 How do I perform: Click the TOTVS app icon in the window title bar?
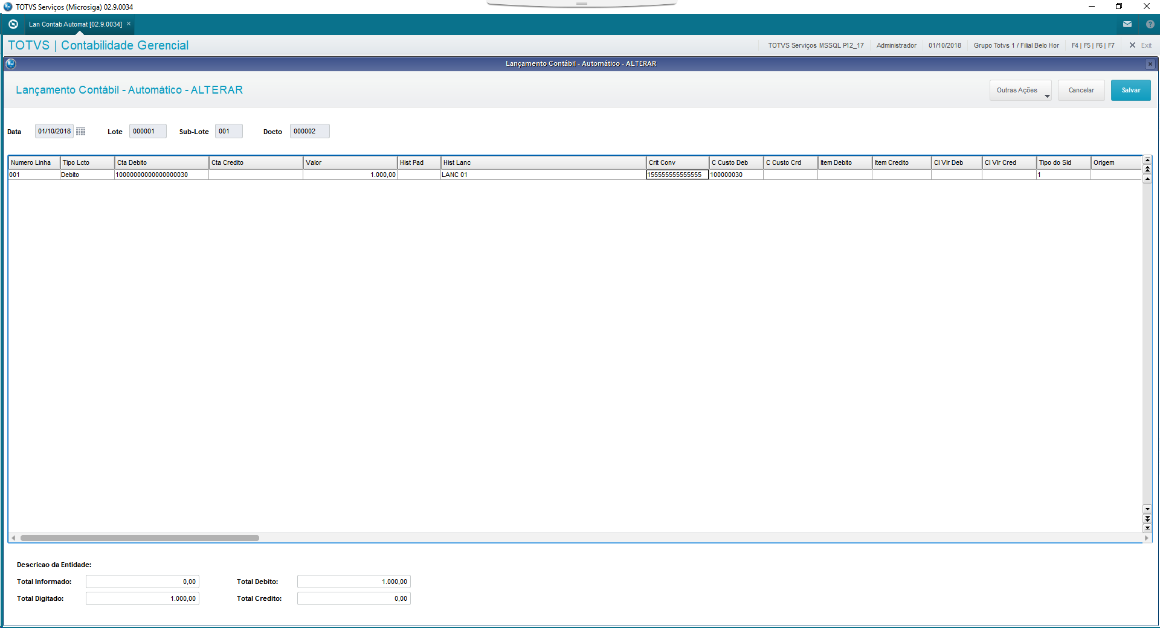coord(8,7)
